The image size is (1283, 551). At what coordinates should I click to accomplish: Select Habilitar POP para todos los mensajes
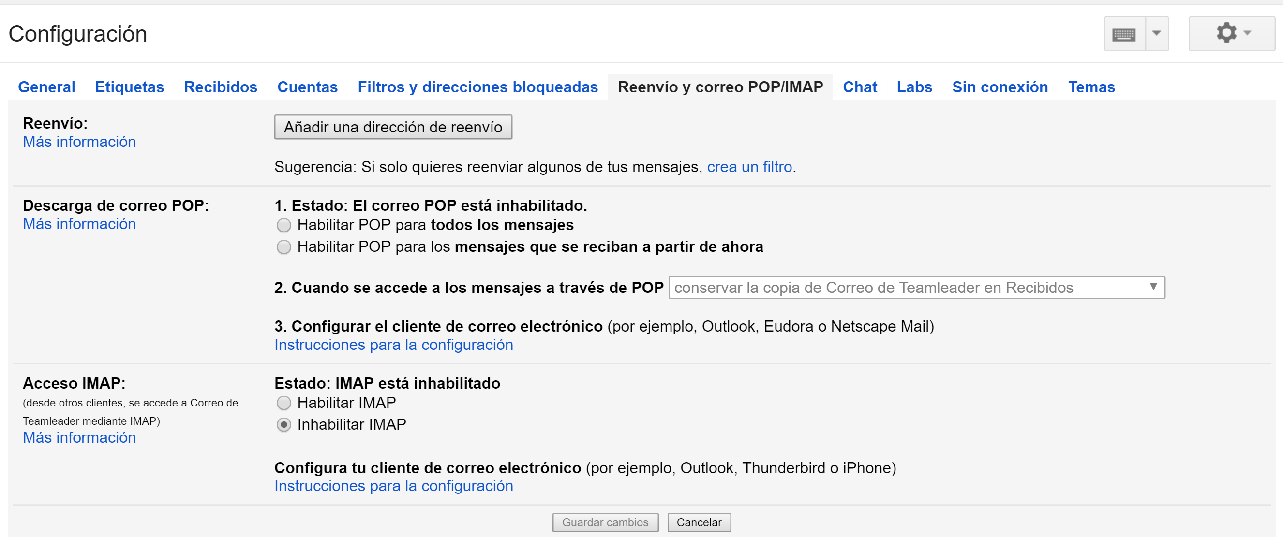284,226
